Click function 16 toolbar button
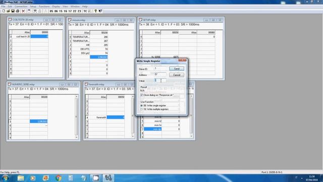The height and width of the screenshot is (182, 323). click(65, 11)
